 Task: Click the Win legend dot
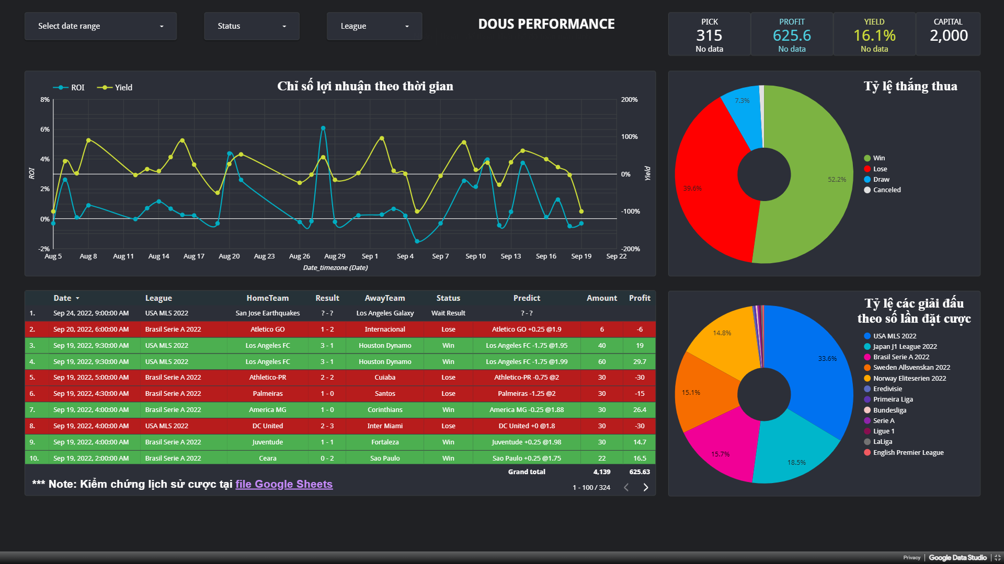(867, 158)
